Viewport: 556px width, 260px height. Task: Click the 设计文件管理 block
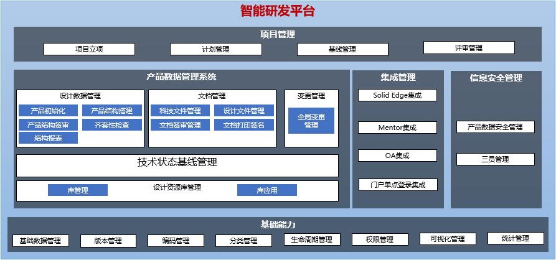(x=244, y=111)
